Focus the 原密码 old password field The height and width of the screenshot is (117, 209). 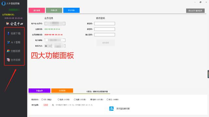pyautogui.click(x=104, y=24)
